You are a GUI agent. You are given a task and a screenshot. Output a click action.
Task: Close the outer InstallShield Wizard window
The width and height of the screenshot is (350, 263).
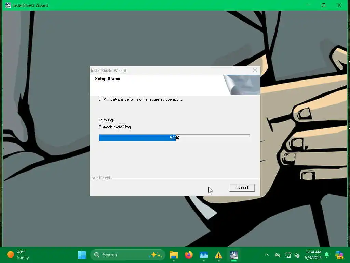point(339,5)
